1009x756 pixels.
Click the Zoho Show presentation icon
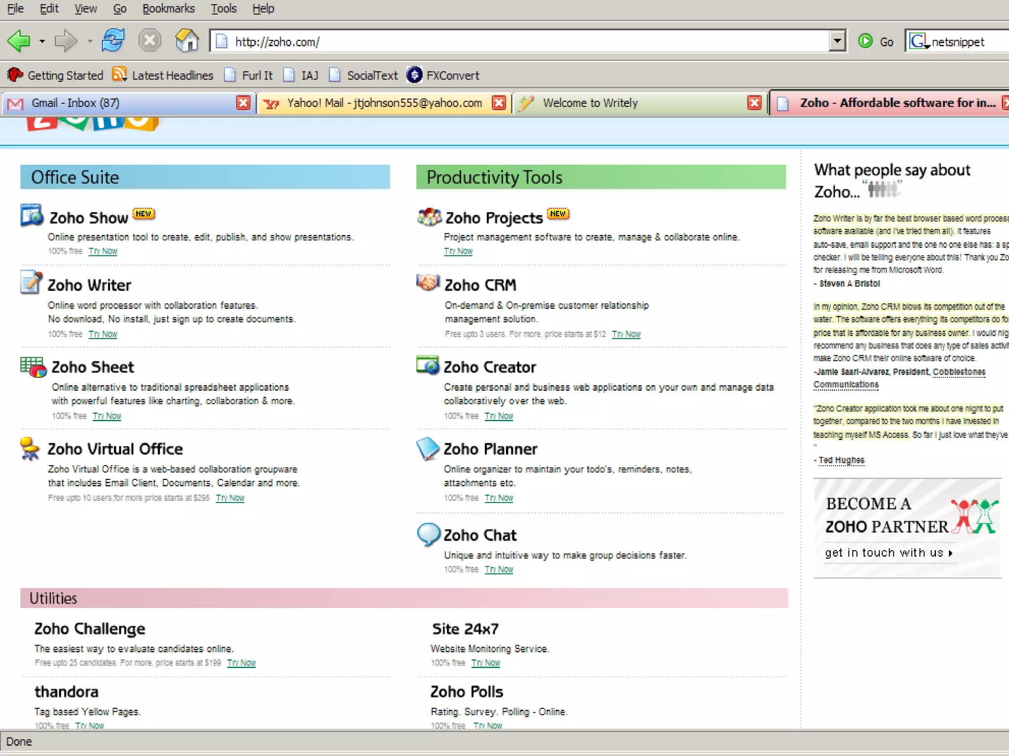tap(32, 215)
